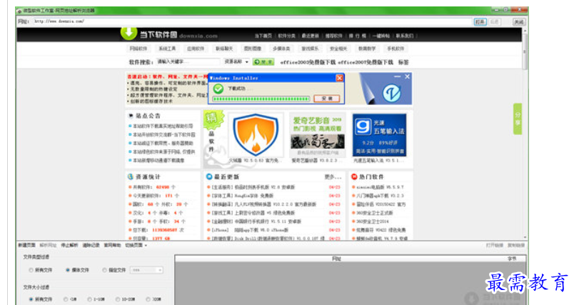Click the green search button icon
Image resolution: width=574 pixels, height=305 pixels.
[x=263, y=62]
